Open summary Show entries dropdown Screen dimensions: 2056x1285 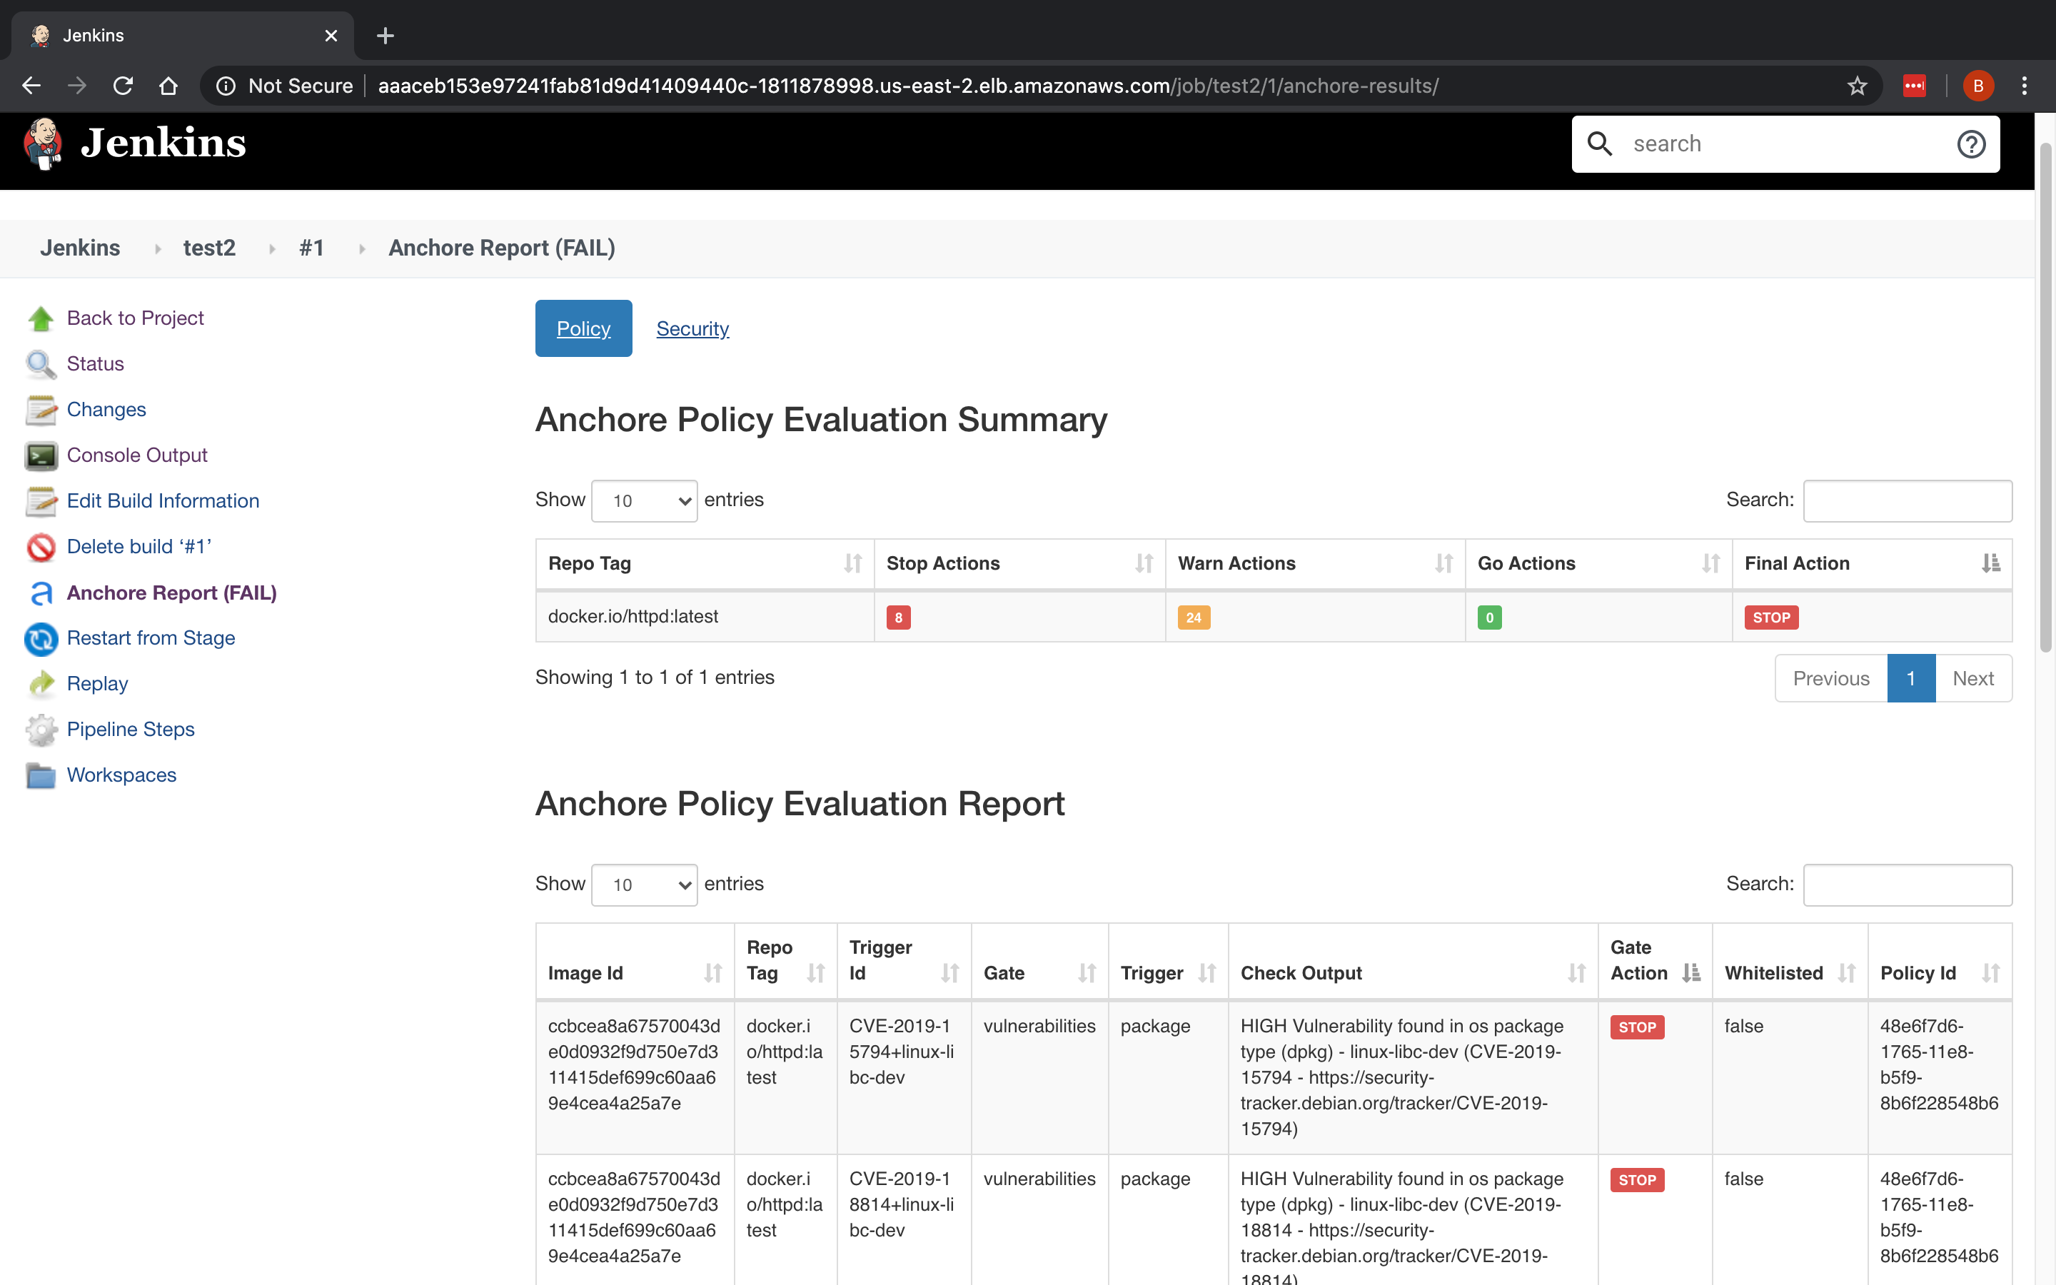[644, 501]
